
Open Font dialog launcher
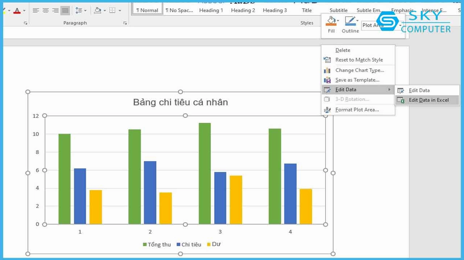(x=25, y=23)
